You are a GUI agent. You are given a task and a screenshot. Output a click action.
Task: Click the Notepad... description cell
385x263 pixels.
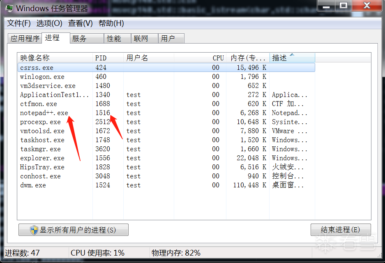click(290, 113)
